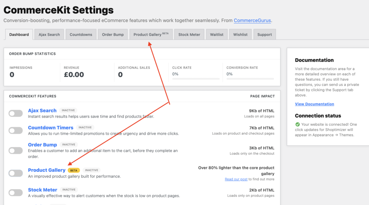
Task: Switch to the Ajax Search tab
Action: [49, 34]
